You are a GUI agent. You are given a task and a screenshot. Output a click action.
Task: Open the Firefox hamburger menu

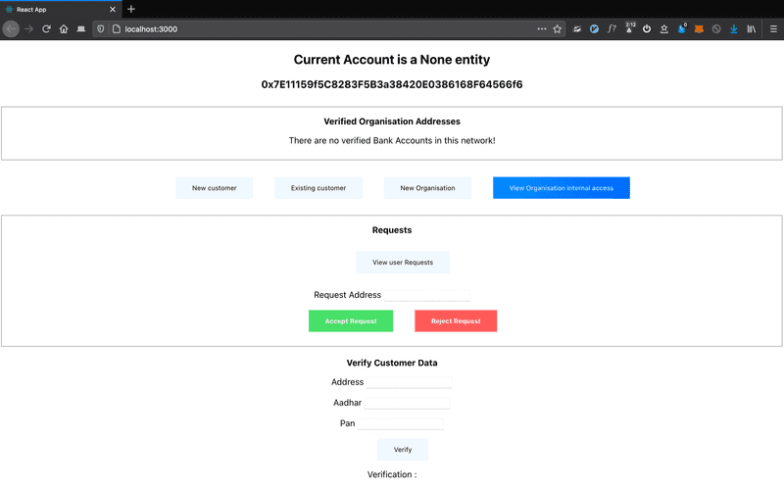point(773,29)
